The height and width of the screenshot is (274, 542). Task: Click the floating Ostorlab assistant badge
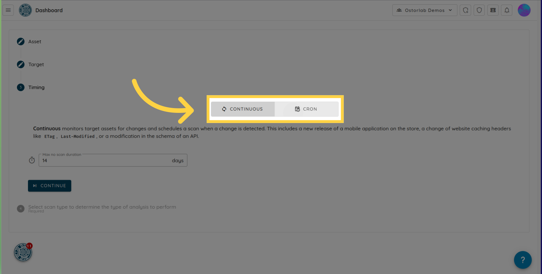coord(23,252)
